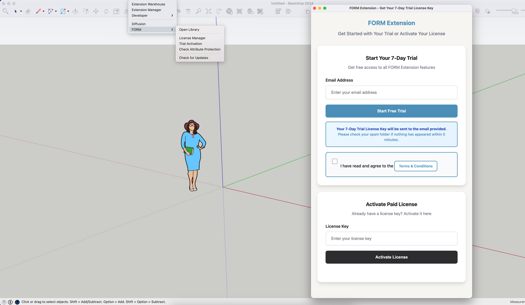This screenshot has width=525, height=305.
Task: Check the Terms & Conditions agreement checkbox
Action: point(335,161)
